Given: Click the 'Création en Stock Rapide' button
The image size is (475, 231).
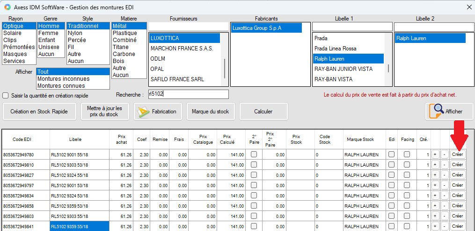Looking at the screenshot, I should (x=39, y=112).
